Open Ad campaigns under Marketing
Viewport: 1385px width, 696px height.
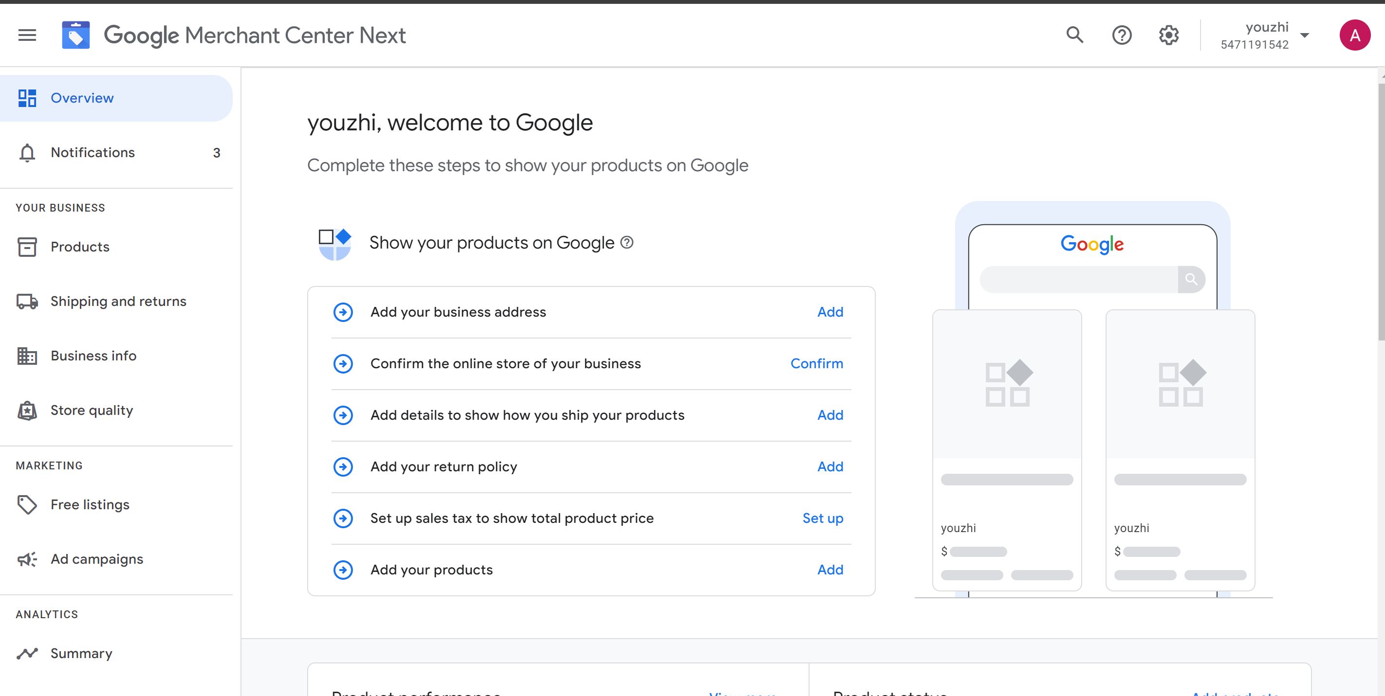(x=116, y=559)
